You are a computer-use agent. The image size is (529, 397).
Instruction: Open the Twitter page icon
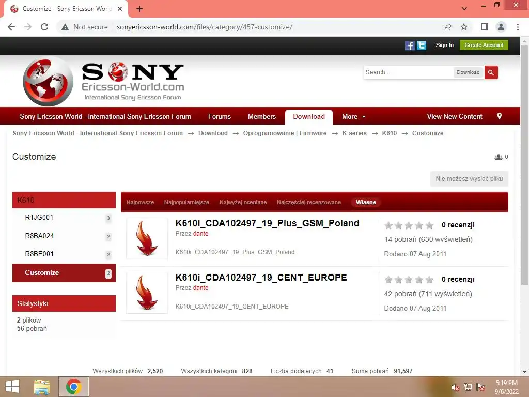pos(422,45)
